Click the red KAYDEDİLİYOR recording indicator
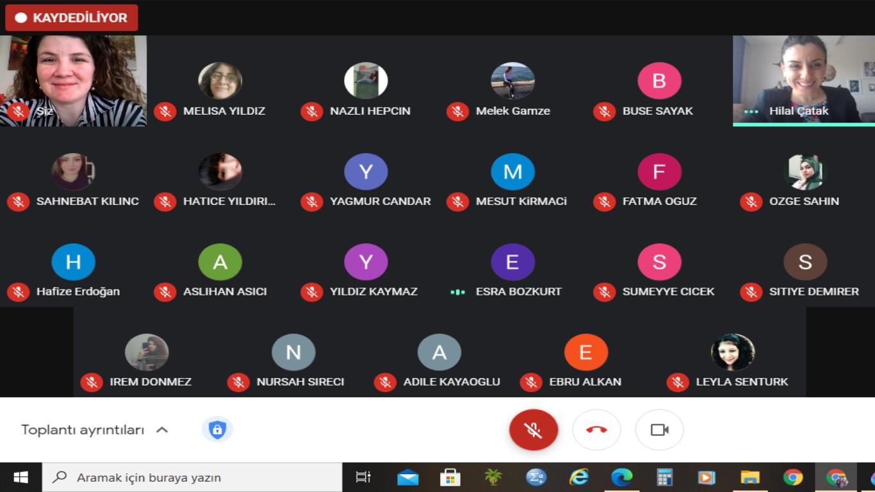This screenshot has height=492, width=875. click(71, 18)
